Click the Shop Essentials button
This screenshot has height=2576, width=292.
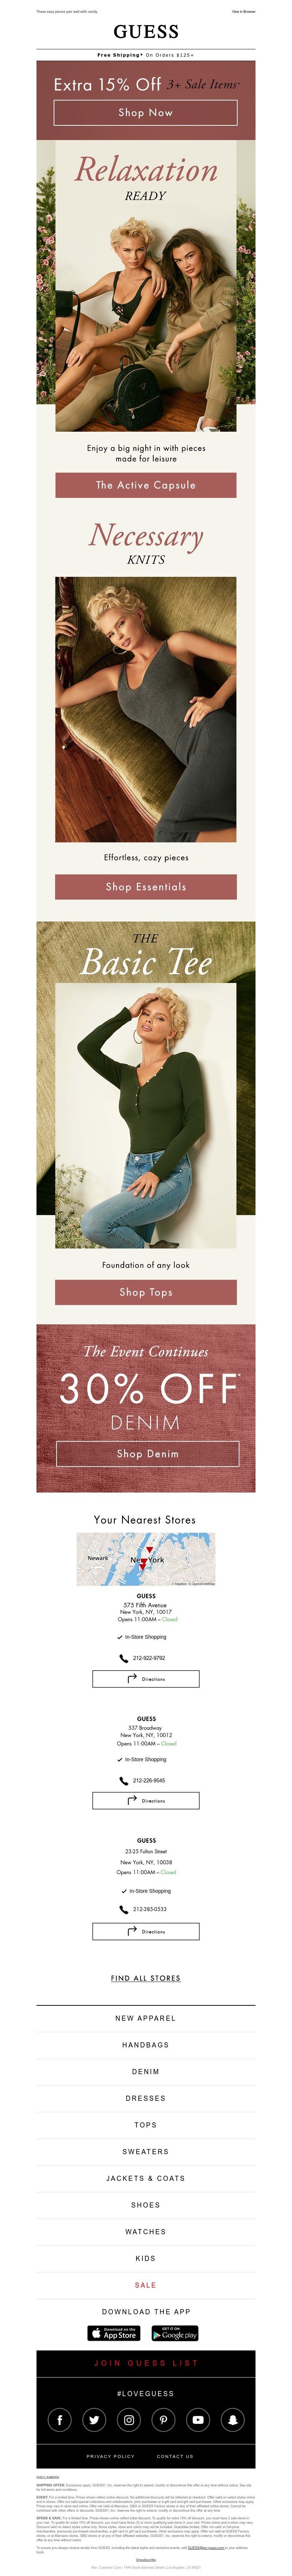(146, 886)
